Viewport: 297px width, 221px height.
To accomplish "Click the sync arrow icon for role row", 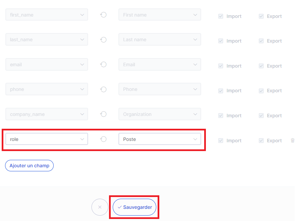I will pyautogui.click(x=103, y=139).
